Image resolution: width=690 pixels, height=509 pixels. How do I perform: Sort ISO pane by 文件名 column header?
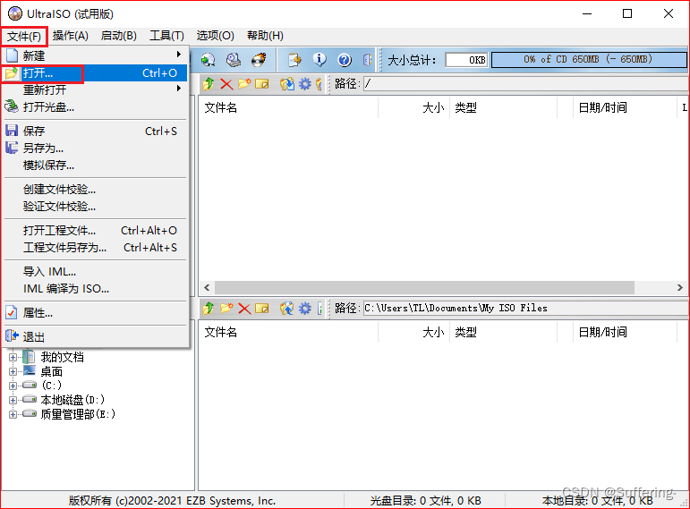pos(288,107)
